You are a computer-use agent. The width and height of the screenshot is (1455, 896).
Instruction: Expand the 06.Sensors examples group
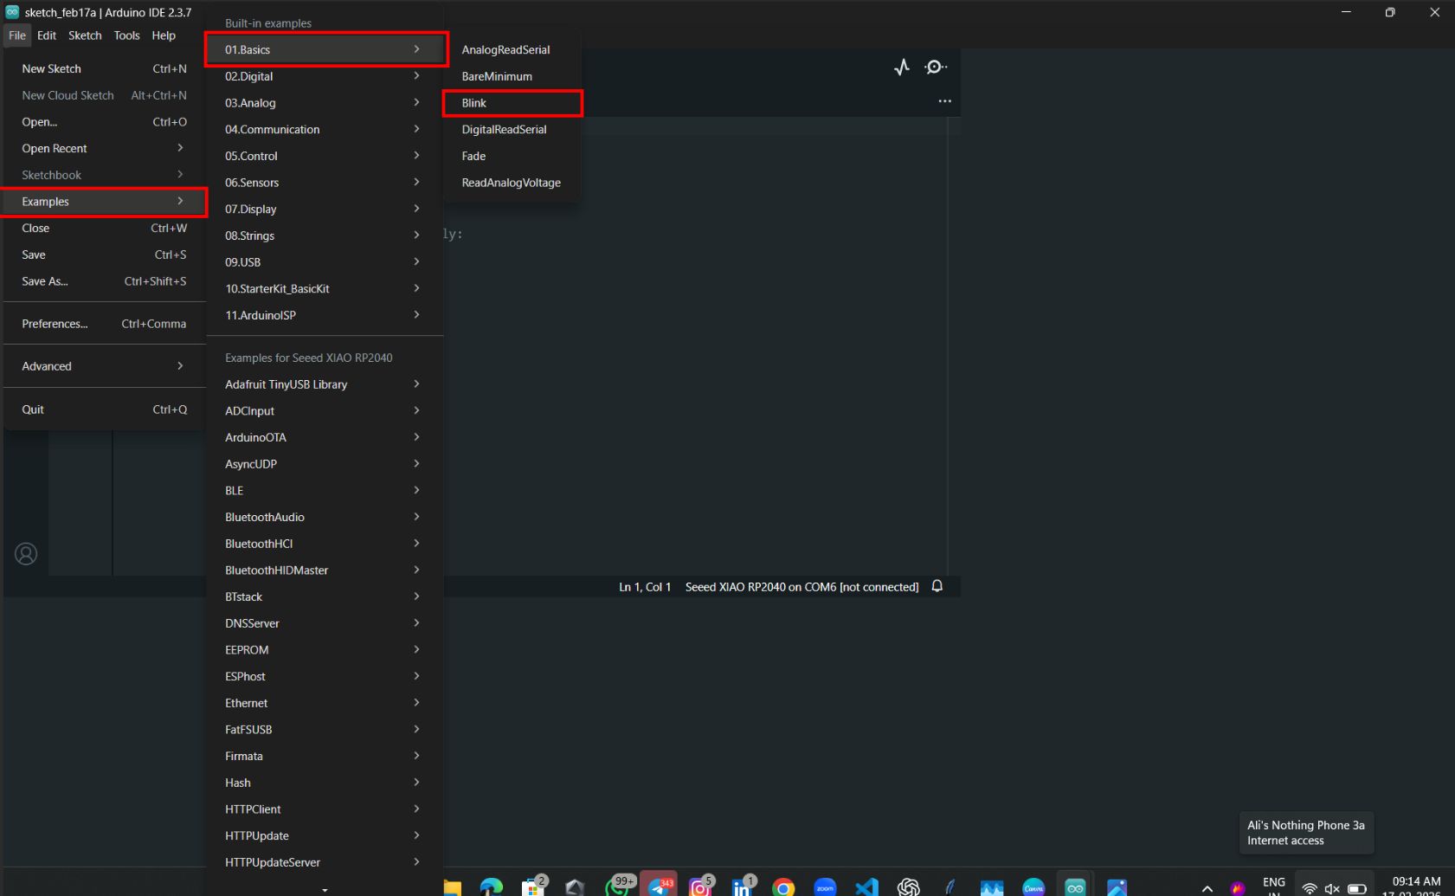[325, 183]
